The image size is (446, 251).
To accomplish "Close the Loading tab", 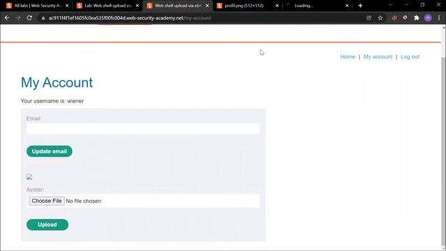I will (x=347, y=6).
